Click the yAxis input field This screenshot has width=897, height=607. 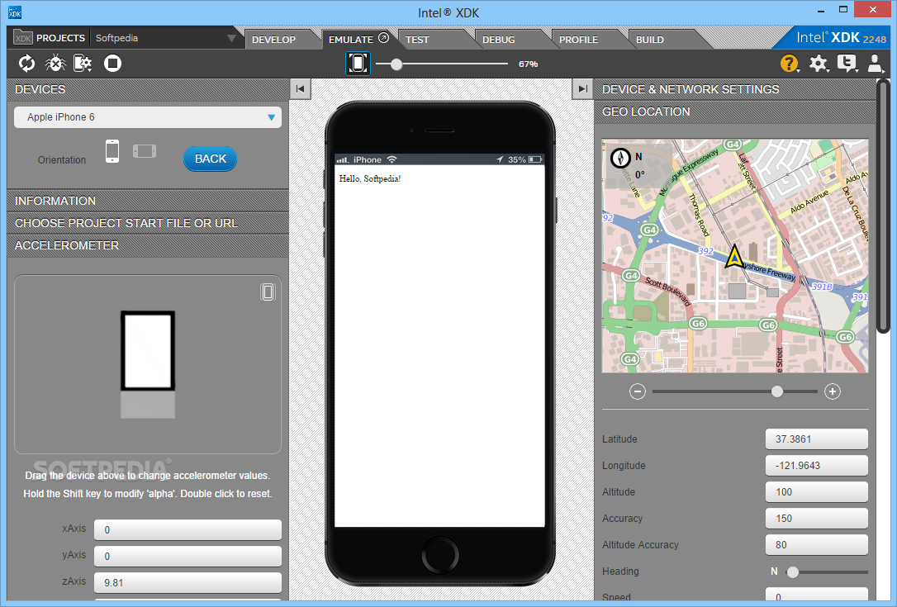[187, 556]
